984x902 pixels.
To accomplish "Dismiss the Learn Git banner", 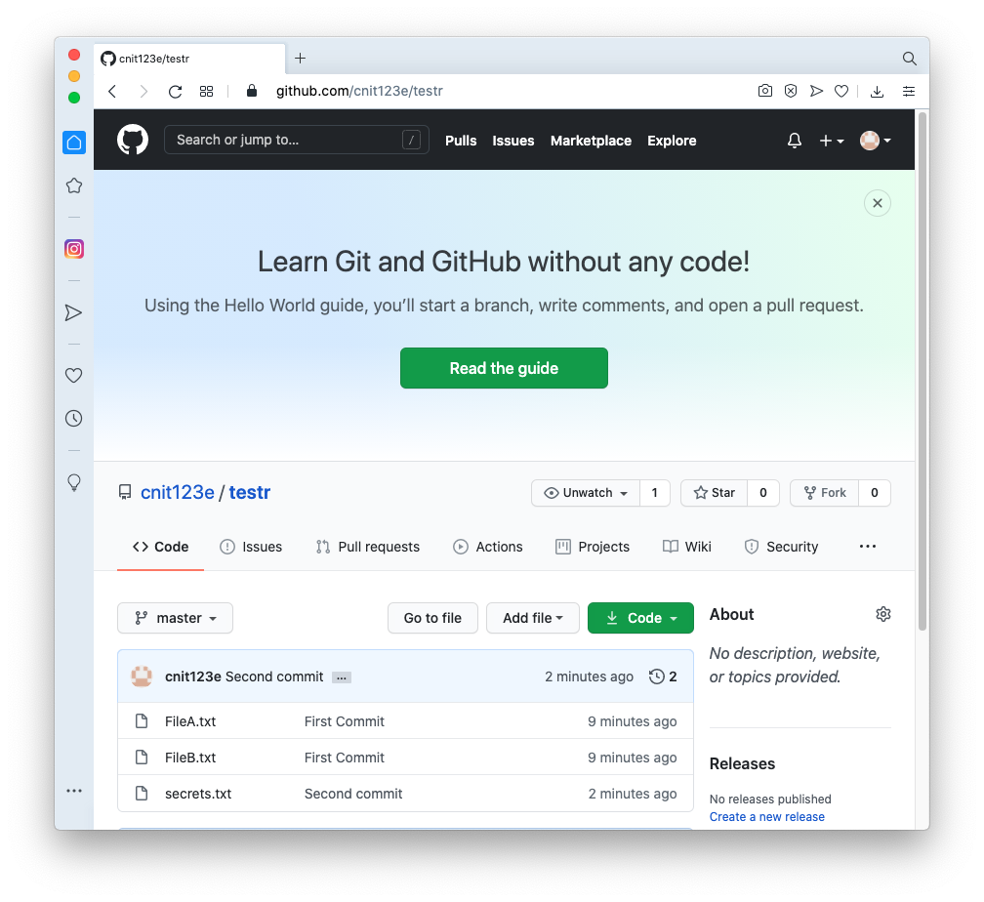I will point(878,203).
